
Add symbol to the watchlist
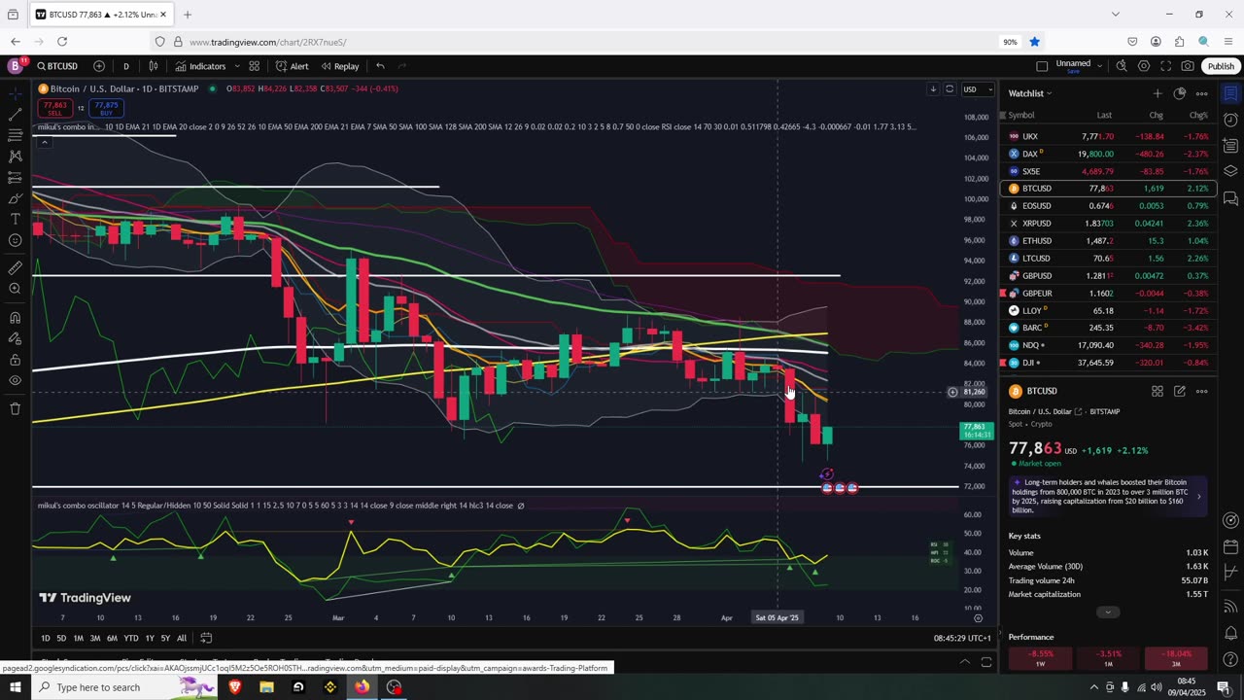[x=1157, y=93]
